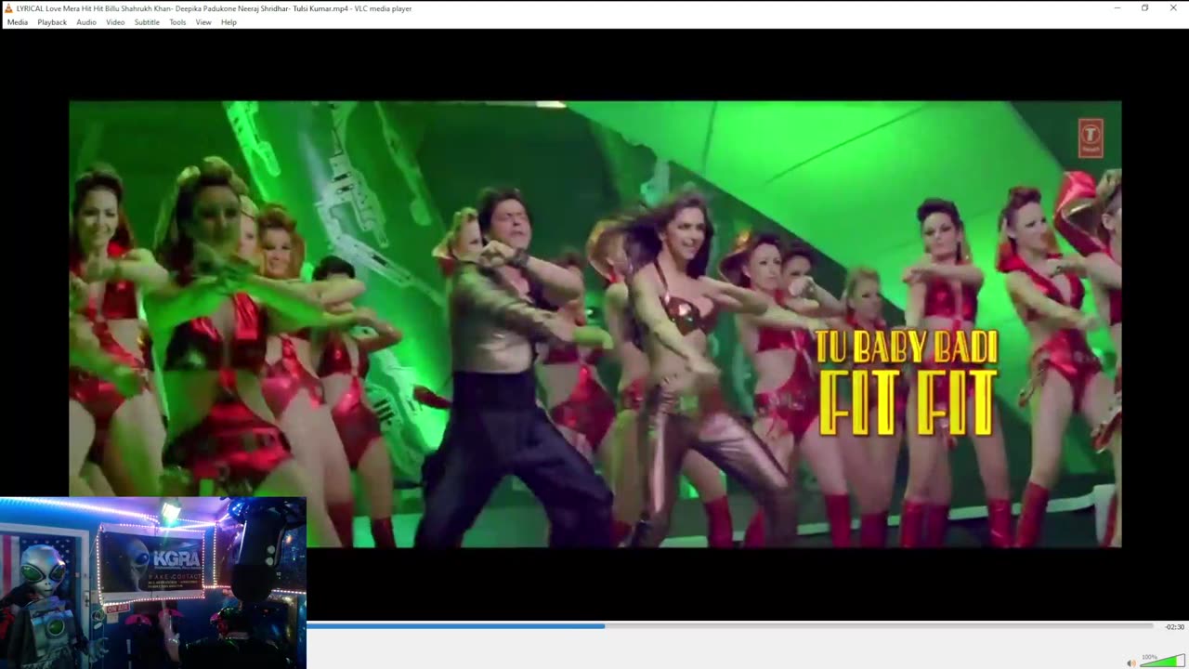Open the Help menu

coord(229,22)
